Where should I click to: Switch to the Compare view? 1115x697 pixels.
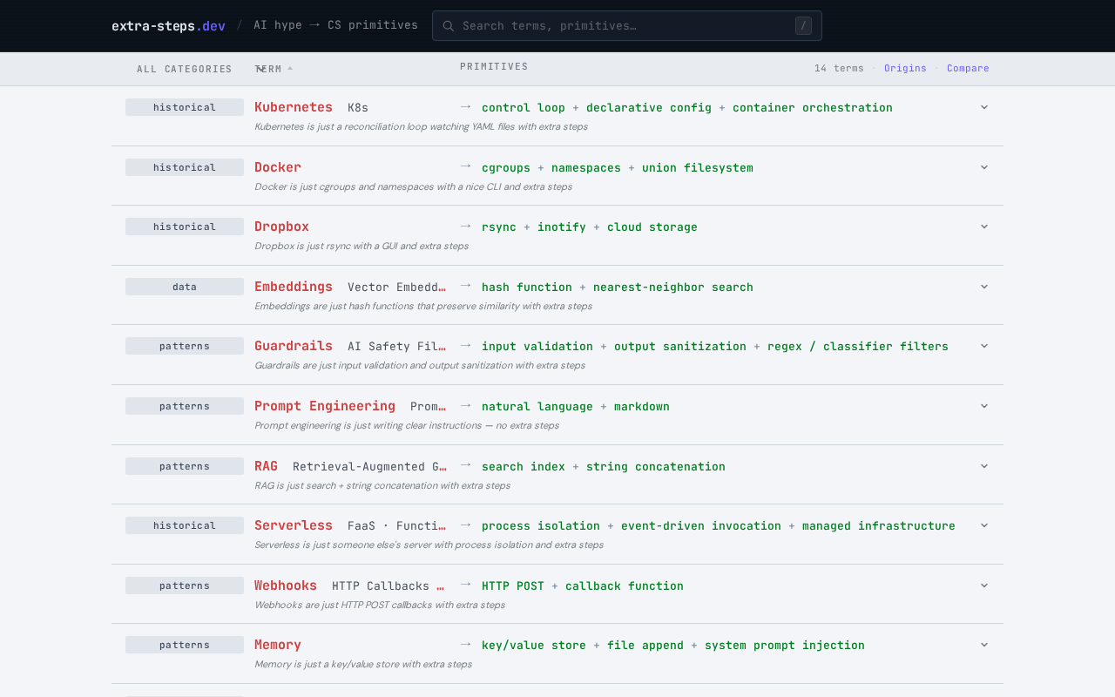tap(968, 68)
